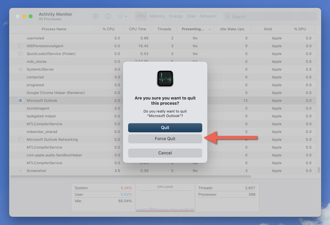Click the Threads count 2,657

(x=250, y=188)
